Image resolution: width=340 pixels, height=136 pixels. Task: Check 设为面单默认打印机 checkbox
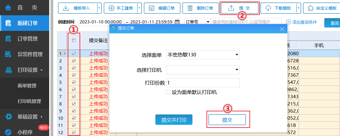tap(168, 92)
